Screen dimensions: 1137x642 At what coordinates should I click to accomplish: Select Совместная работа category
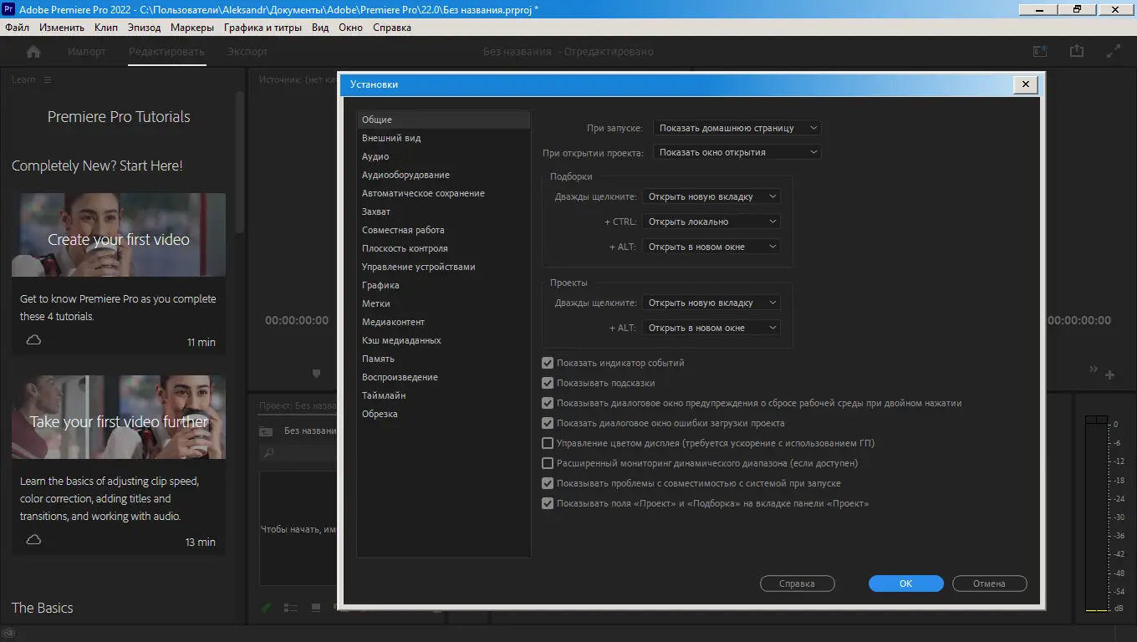(x=444, y=230)
